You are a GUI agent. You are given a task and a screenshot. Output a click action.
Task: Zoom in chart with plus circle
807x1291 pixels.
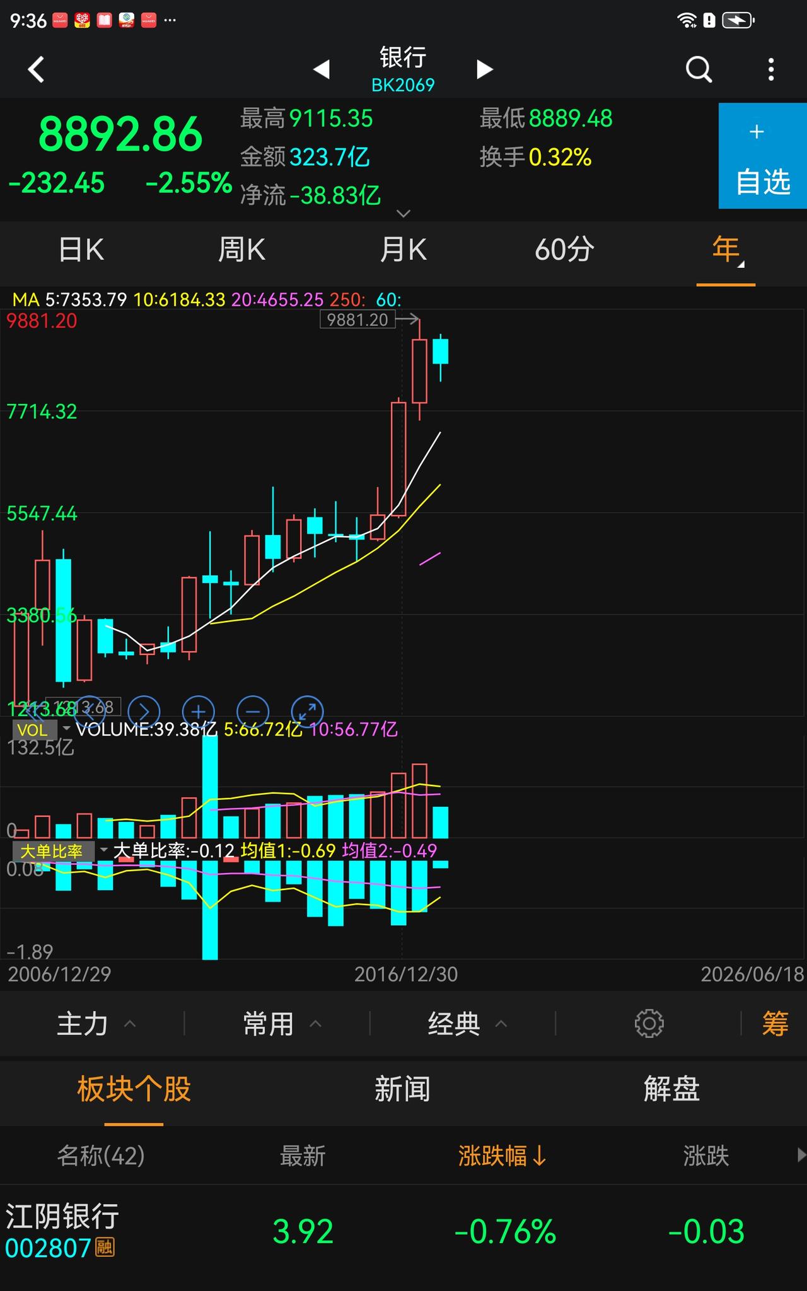tap(199, 712)
